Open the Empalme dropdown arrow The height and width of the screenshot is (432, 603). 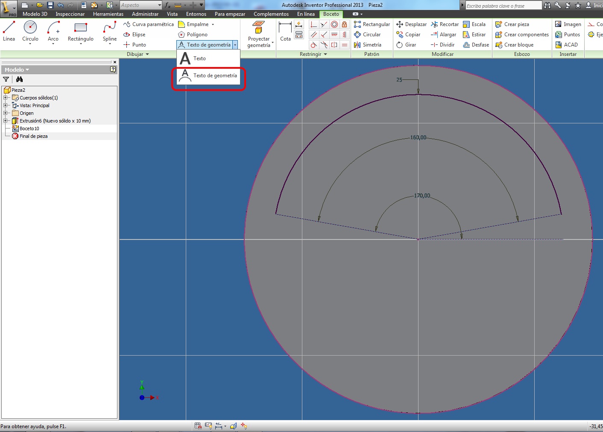click(213, 24)
